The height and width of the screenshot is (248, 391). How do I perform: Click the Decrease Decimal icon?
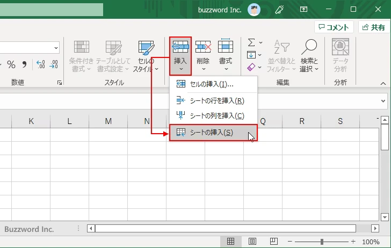tap(54, 64)
